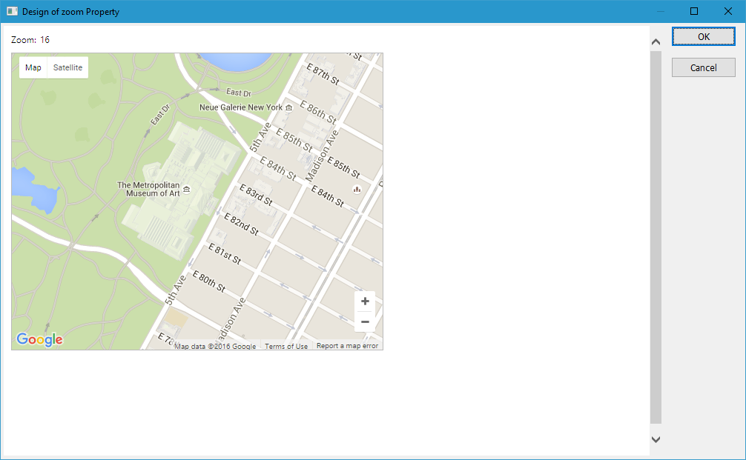
Task: Select the Neue Galerie New York museum icon
Action: coord(288,107)
